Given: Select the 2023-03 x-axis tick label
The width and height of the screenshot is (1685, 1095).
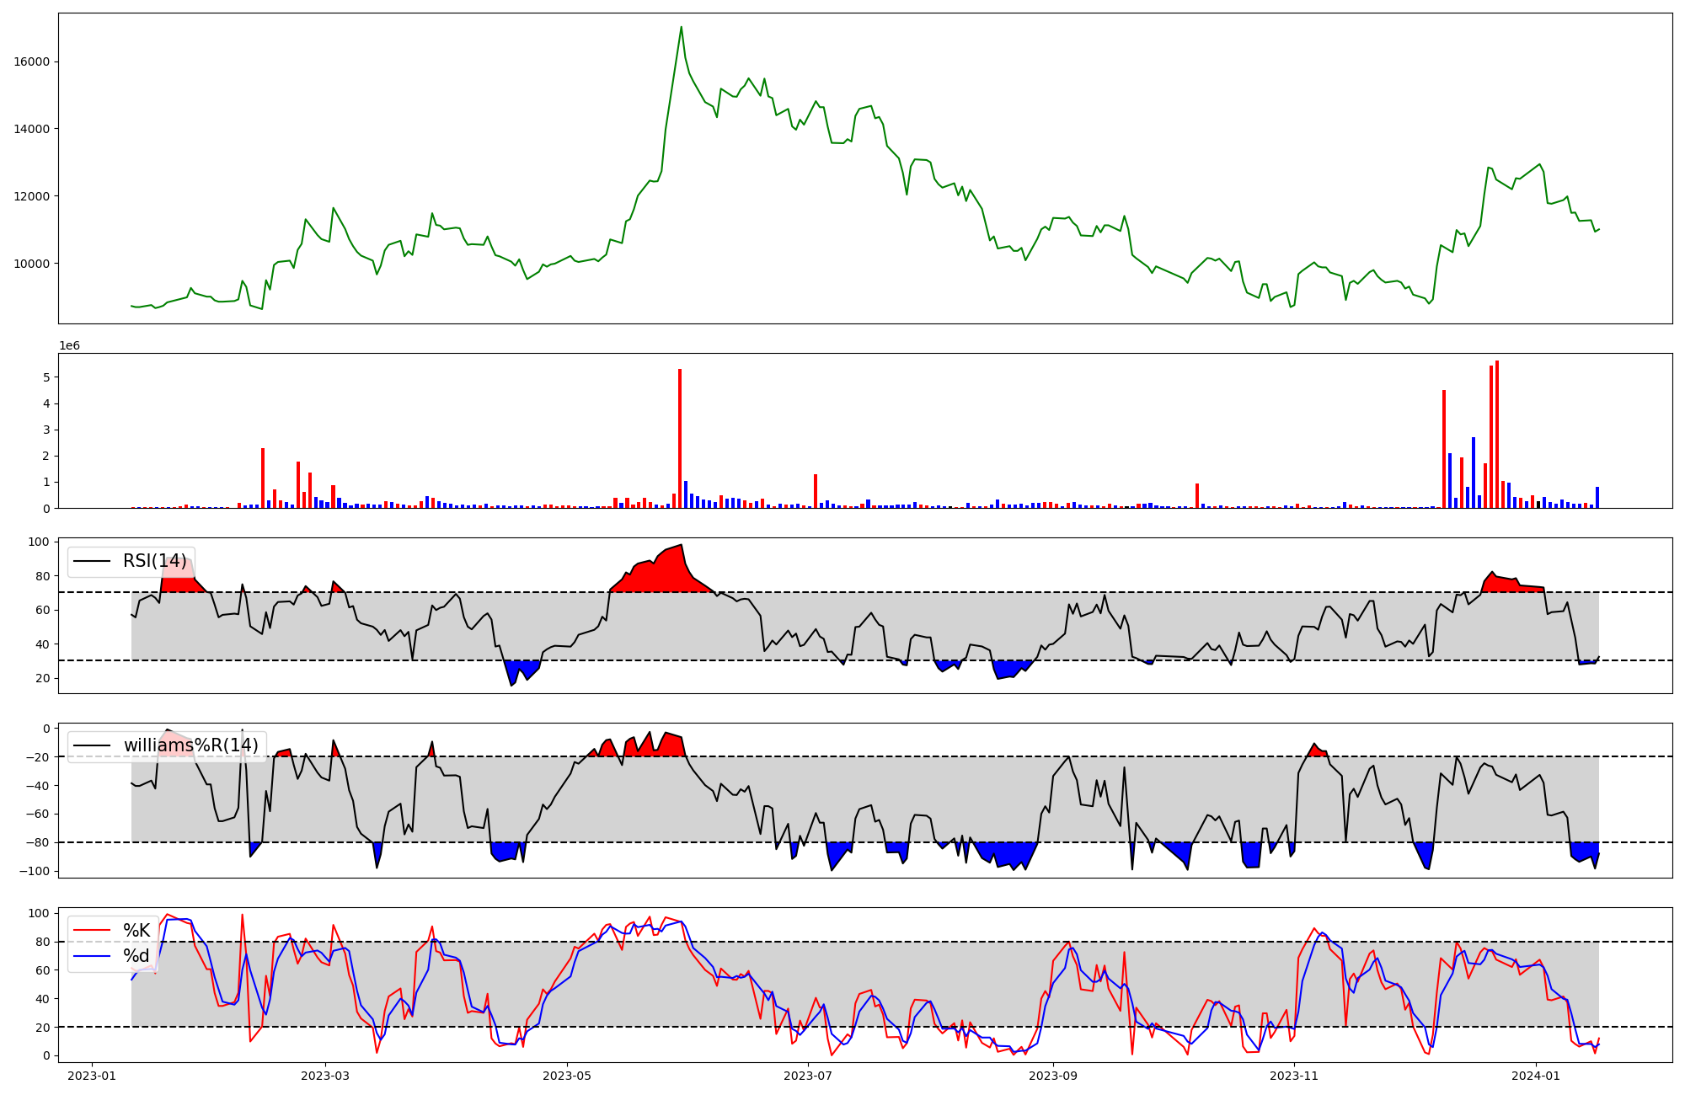Looking at the screenshot, I should coord(324,1076).
